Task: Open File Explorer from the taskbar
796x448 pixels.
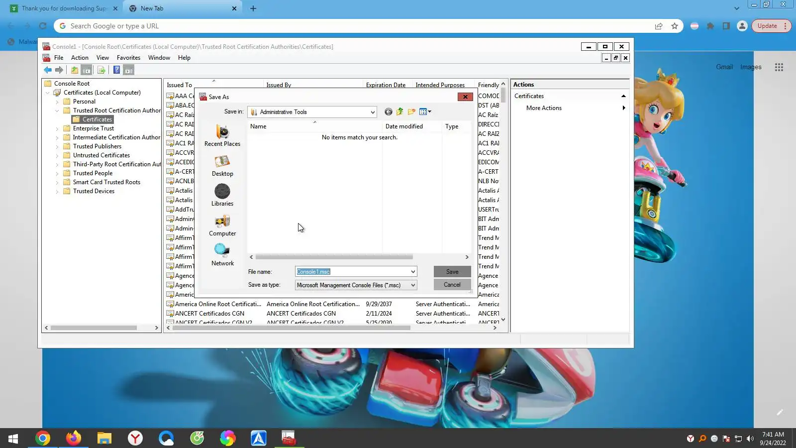Action: pos(104,438)
